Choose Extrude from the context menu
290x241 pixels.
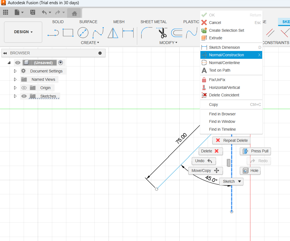tap(231, 38)
